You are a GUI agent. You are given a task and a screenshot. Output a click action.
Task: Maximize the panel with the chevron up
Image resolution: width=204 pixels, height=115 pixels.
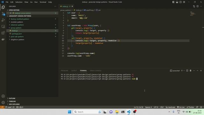click(x=198, y=71)
